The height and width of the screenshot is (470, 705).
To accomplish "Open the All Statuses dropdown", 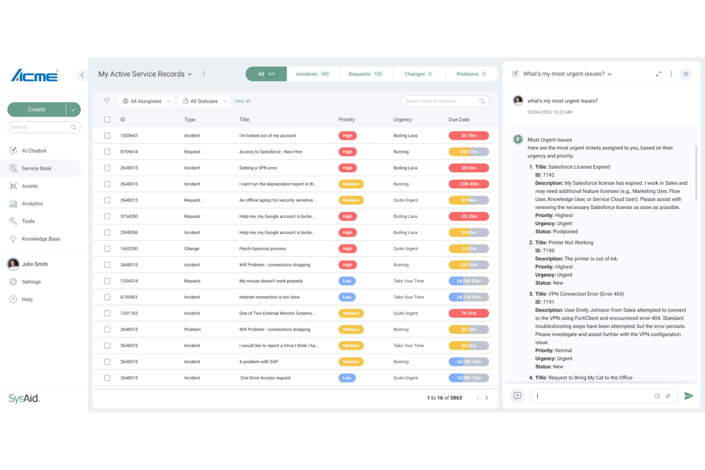I will [203, 101].
